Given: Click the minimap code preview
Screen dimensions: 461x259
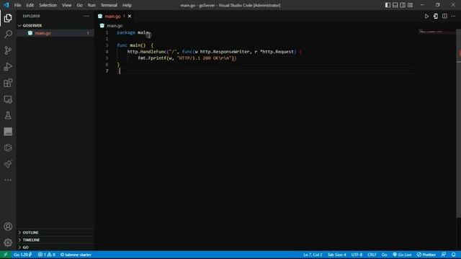Looking at the screenshot, I should (437, 32).
